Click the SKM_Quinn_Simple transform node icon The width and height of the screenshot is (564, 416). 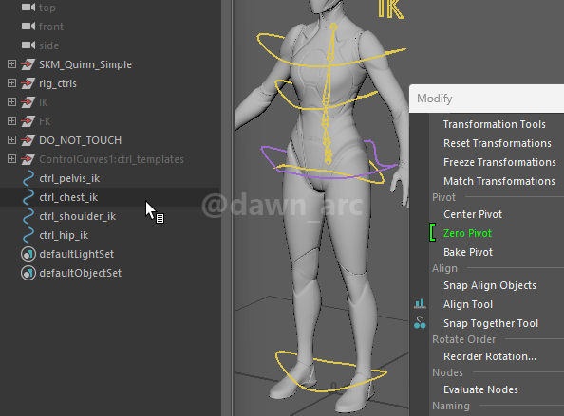pos(28,64)
